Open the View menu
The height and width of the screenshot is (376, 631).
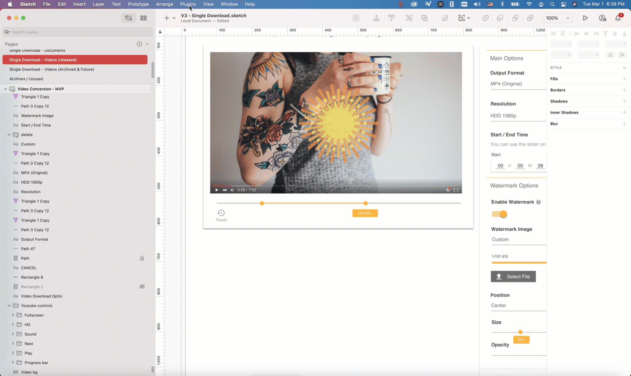[208, 4]
